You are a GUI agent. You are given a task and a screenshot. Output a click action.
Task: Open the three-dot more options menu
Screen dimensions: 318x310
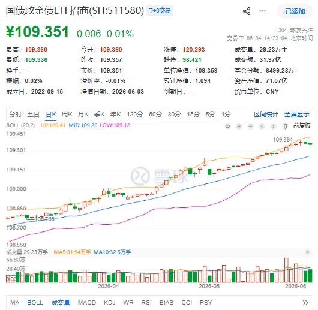tap(262, 11)
